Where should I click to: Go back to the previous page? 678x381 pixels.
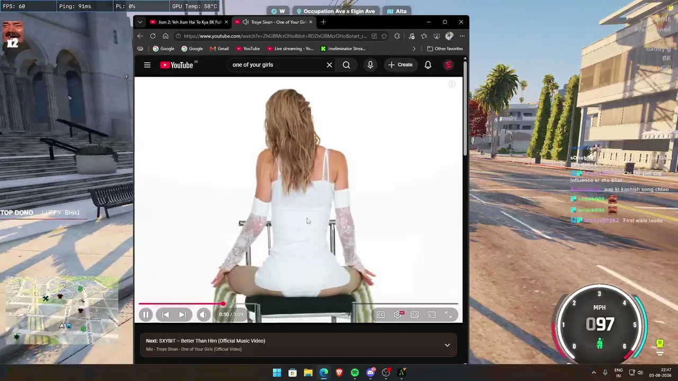coord(140,36)
